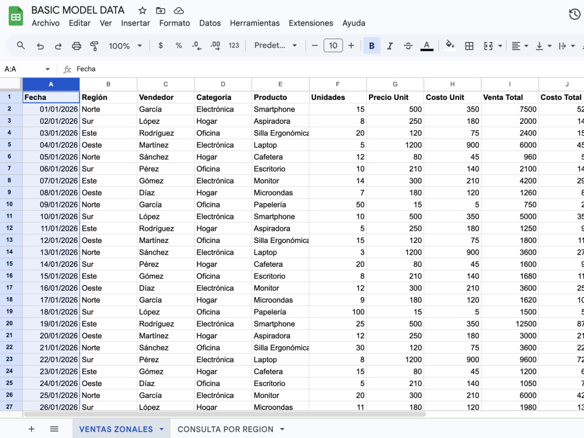584x438 pixels.
Task: Open VENTAS ZONALES tab options arrow
Action: [x=162, y=429]
